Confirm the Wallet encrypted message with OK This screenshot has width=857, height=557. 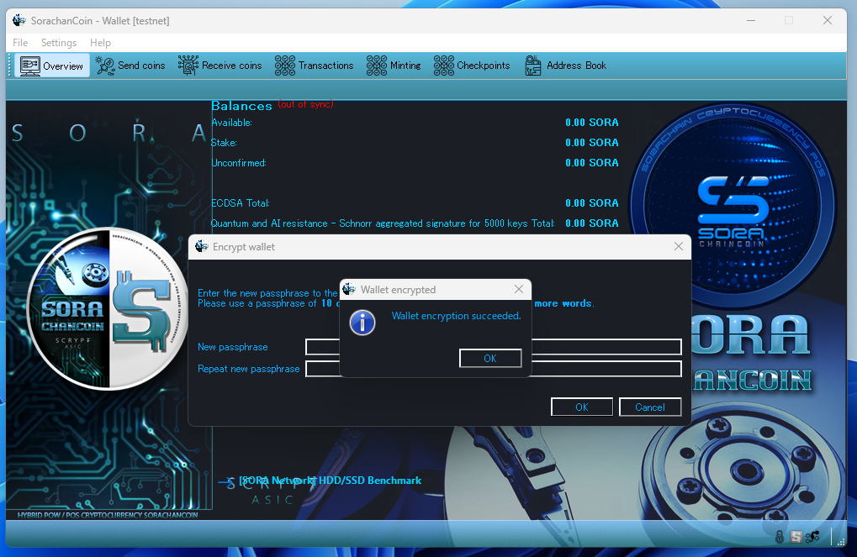490,359
